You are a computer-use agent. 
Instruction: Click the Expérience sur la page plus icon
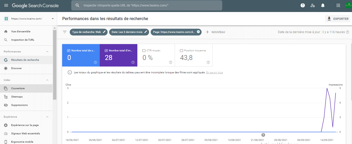pos(6,125)
